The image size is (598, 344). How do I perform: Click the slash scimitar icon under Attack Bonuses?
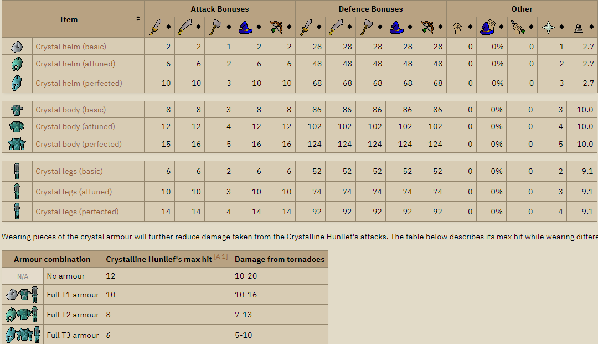[x=185, y=28]
